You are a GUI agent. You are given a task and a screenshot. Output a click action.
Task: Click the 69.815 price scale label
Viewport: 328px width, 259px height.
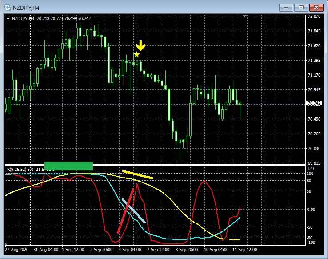pyautogui.click(x=314, y=163)
